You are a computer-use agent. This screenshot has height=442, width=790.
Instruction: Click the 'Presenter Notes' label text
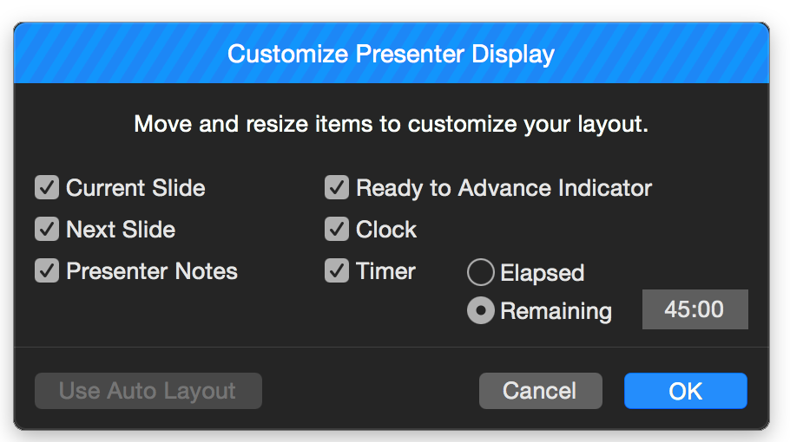[x=152, y=271]
